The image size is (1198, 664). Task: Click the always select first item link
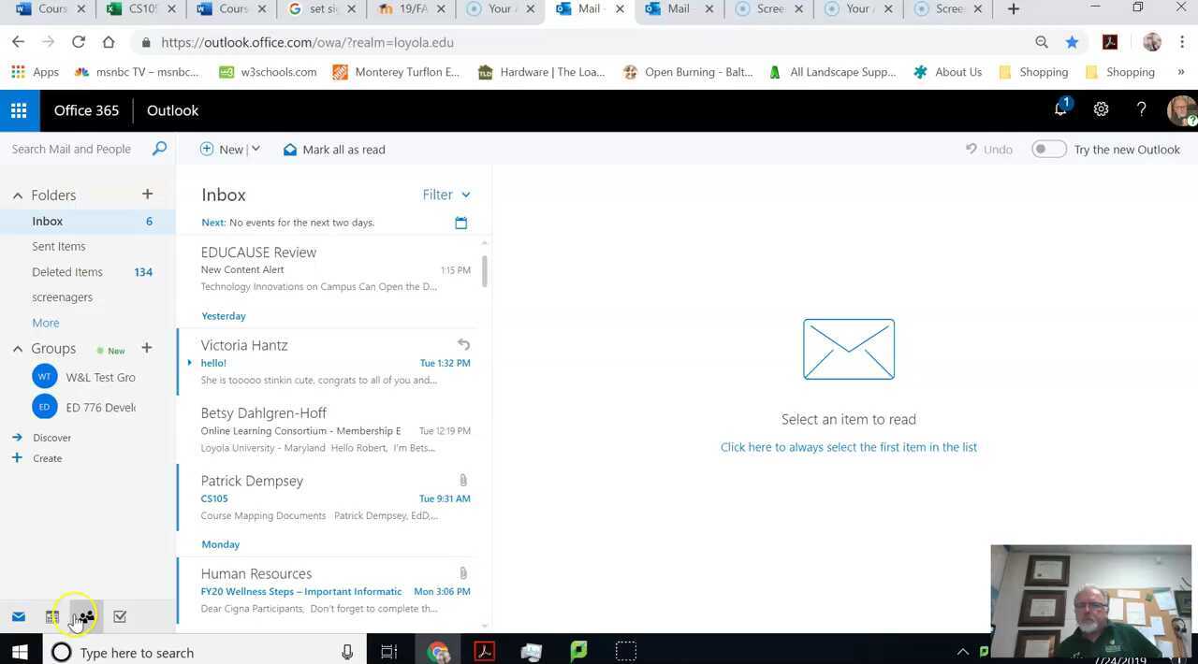coord(849,447)
